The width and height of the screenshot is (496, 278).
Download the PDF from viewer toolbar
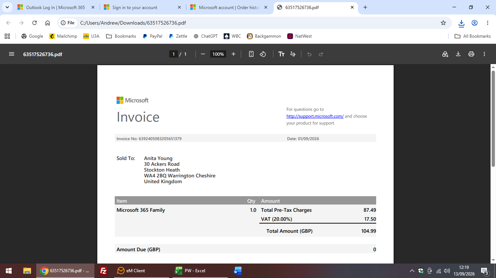(458, 54)
